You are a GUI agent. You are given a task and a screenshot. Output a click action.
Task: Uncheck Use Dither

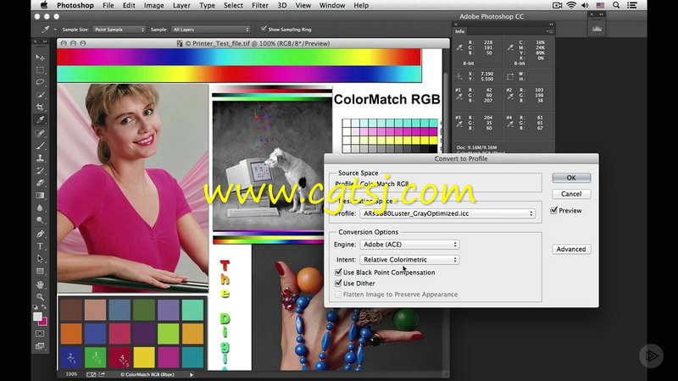pos(338,284)
